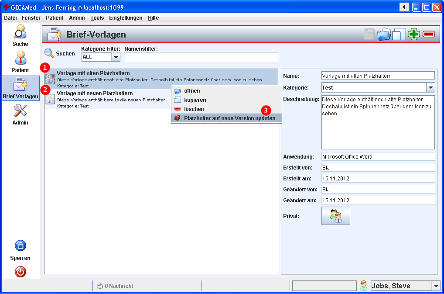Click the green plus add template icon
This screenshot has height=294, width=444.
[414, 34]
